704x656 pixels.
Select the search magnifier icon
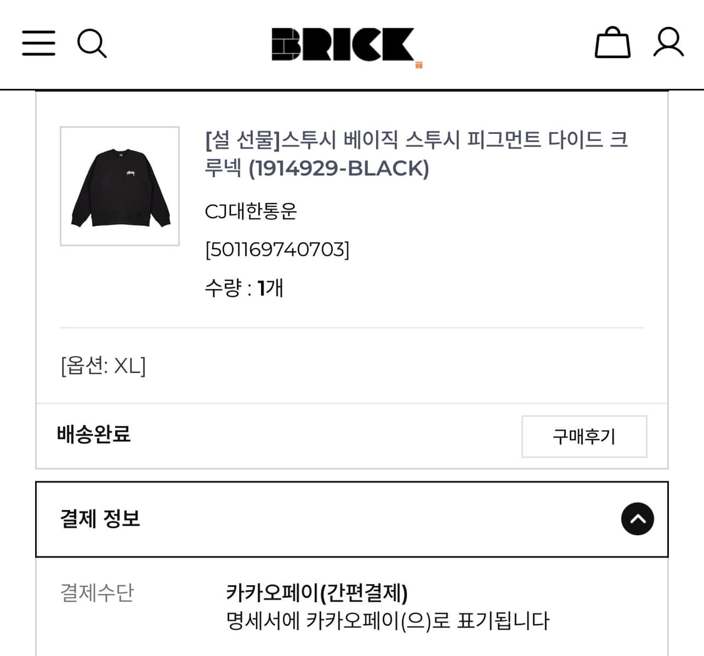click(93, 43)
